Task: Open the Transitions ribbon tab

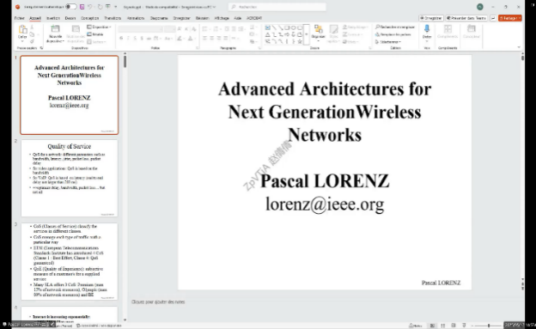Action: 113,18
